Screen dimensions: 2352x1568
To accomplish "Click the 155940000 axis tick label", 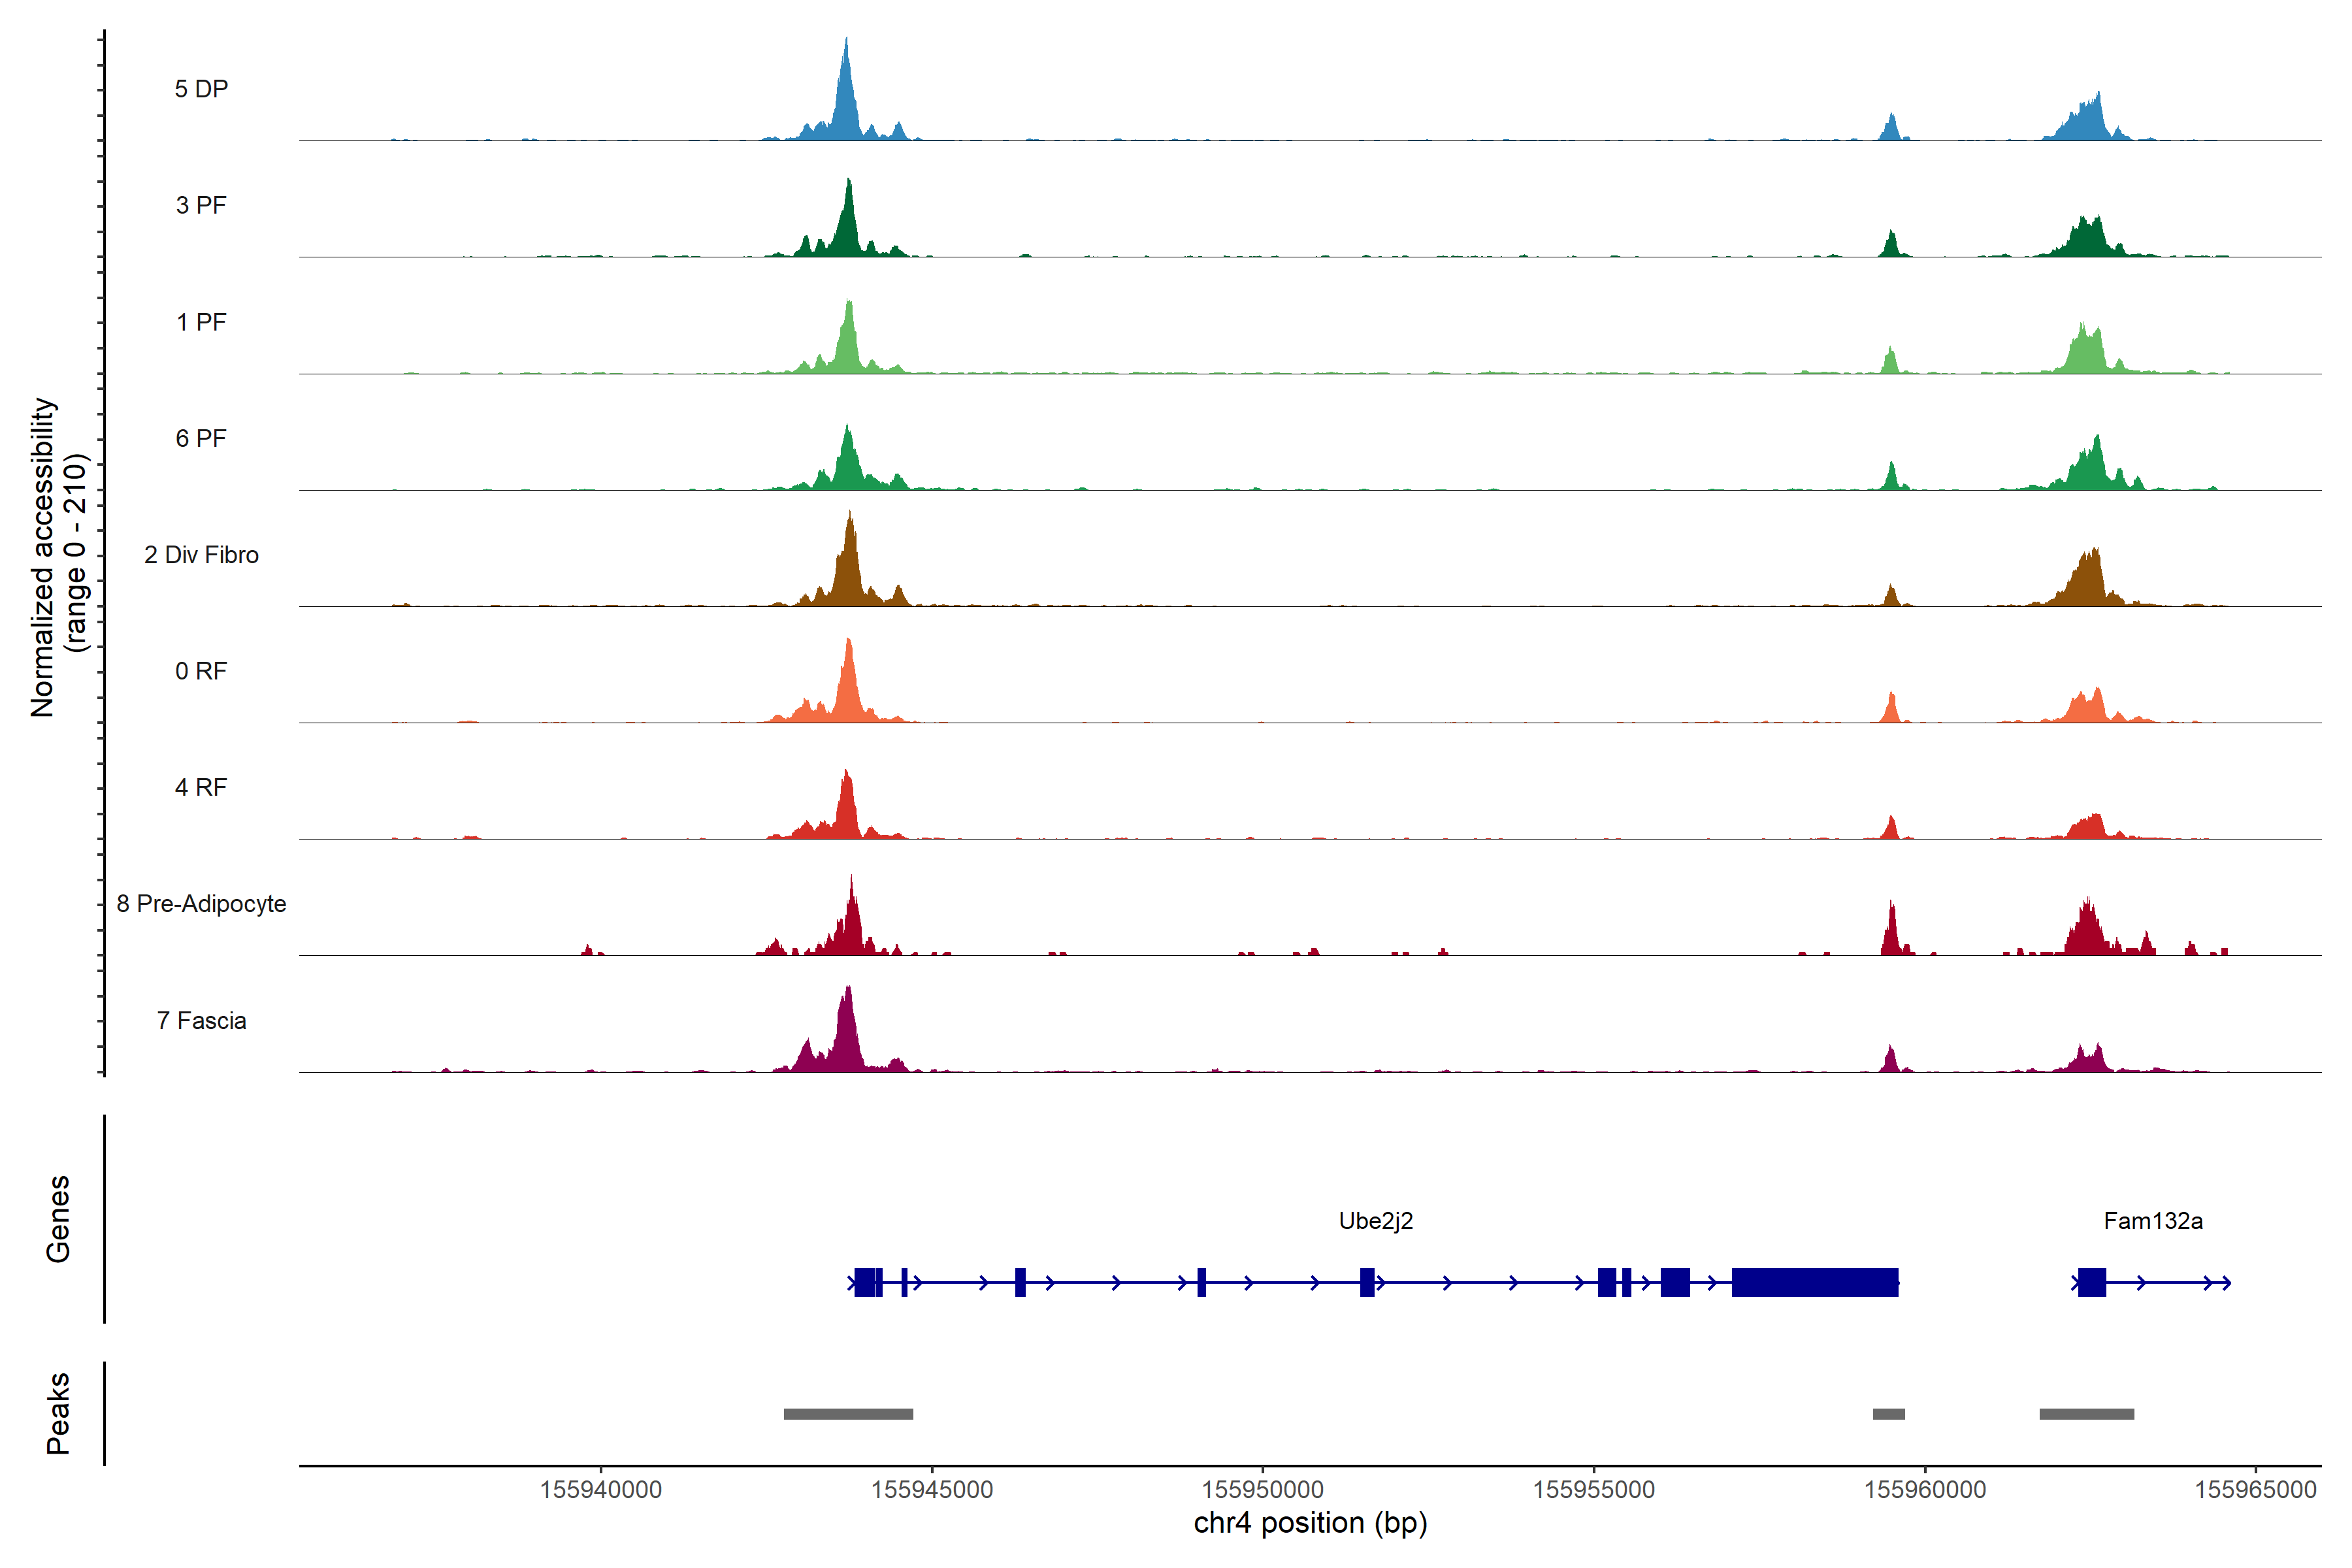I will tap(601, 1490).
